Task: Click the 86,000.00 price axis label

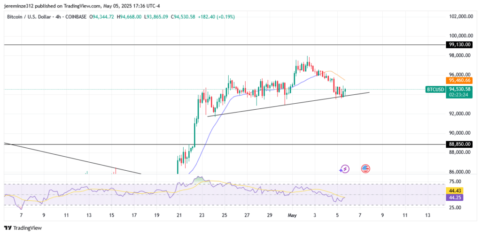Action: [x=461, y=172]
